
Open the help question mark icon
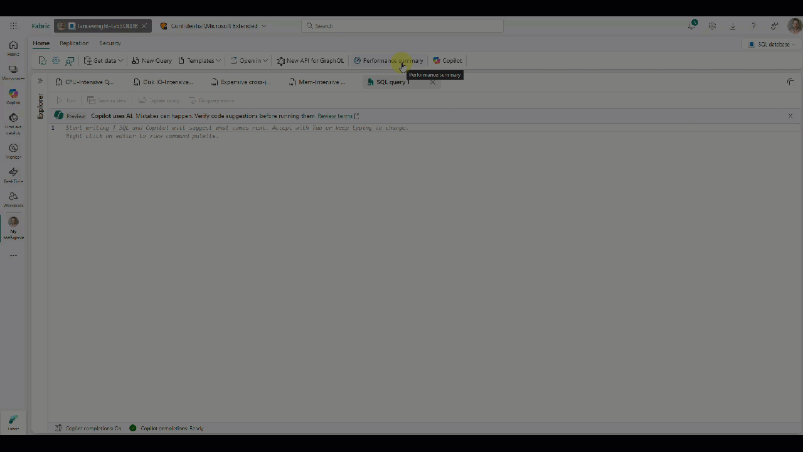753,26
